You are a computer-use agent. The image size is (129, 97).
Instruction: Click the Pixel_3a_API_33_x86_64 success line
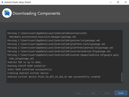(x=54, y=77)
